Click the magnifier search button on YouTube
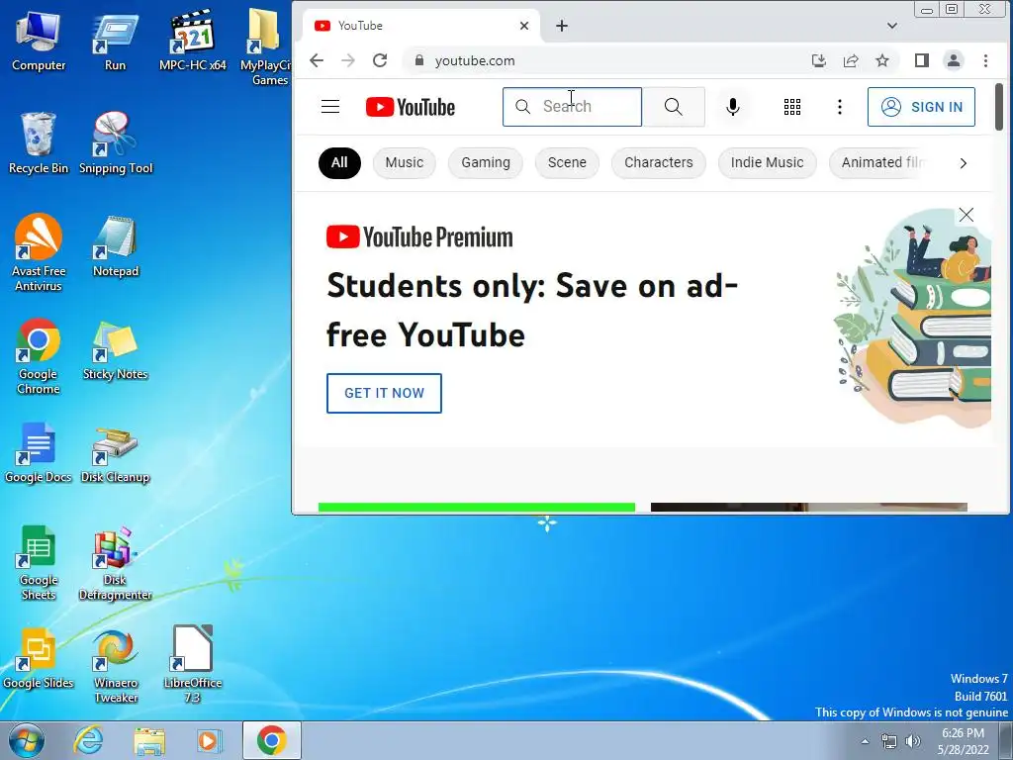The width and height of the screenshot is (1013, 760). coord(673,107)
